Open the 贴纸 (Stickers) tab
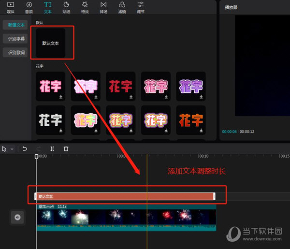The image size is (290, 249). coord(66,7)
